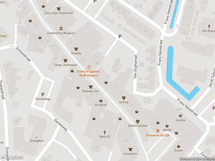This screenshot has width=215, height=161.
Task: Click the parking P near Van Goghstraat
Action: 120,36
